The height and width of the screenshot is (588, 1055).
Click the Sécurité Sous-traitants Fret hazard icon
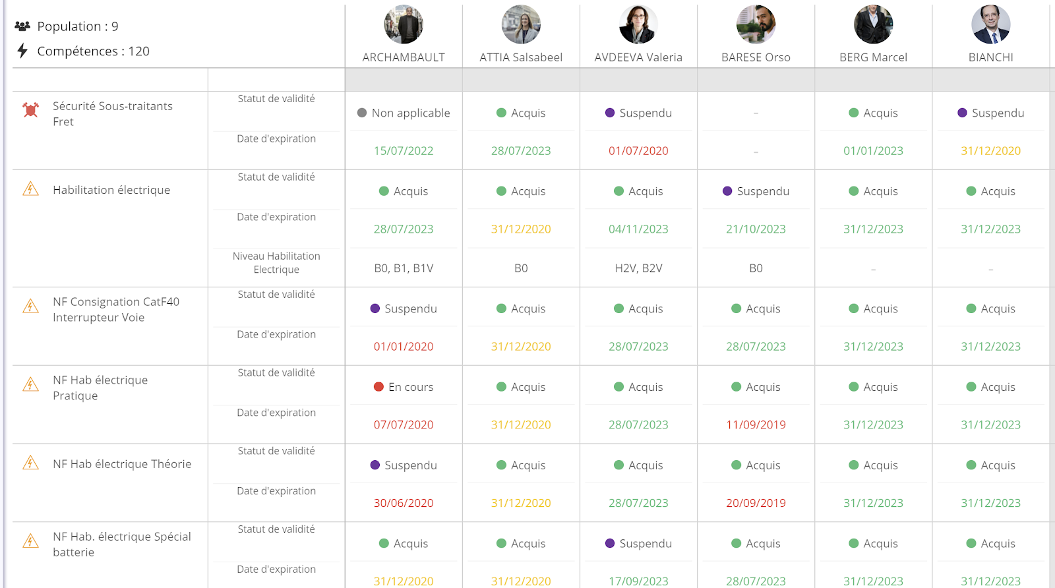(30, 110)
